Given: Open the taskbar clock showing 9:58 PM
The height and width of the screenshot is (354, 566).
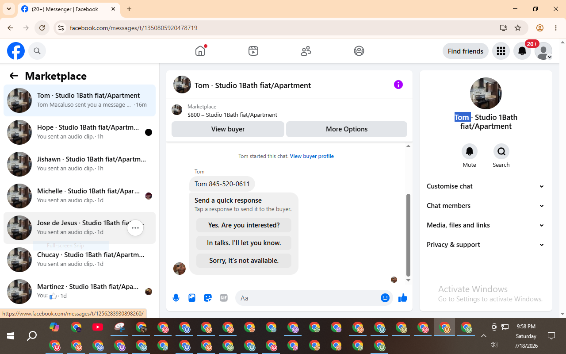Looking at the screenshot, I should pyautogui.click(x=526, y=336).
